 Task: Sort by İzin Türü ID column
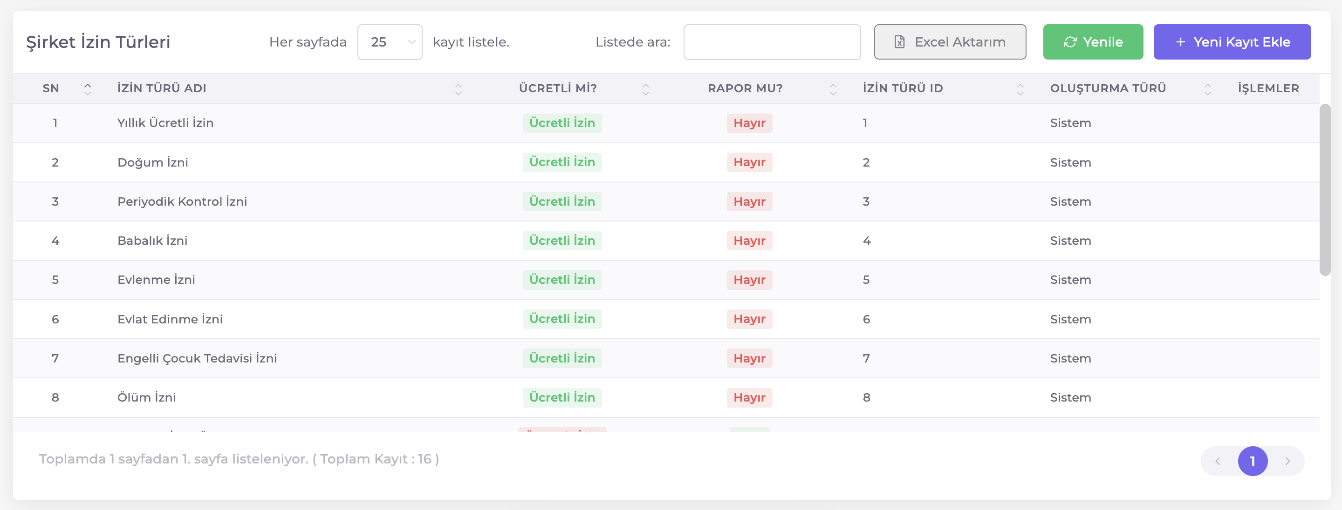click(1020, 88)
